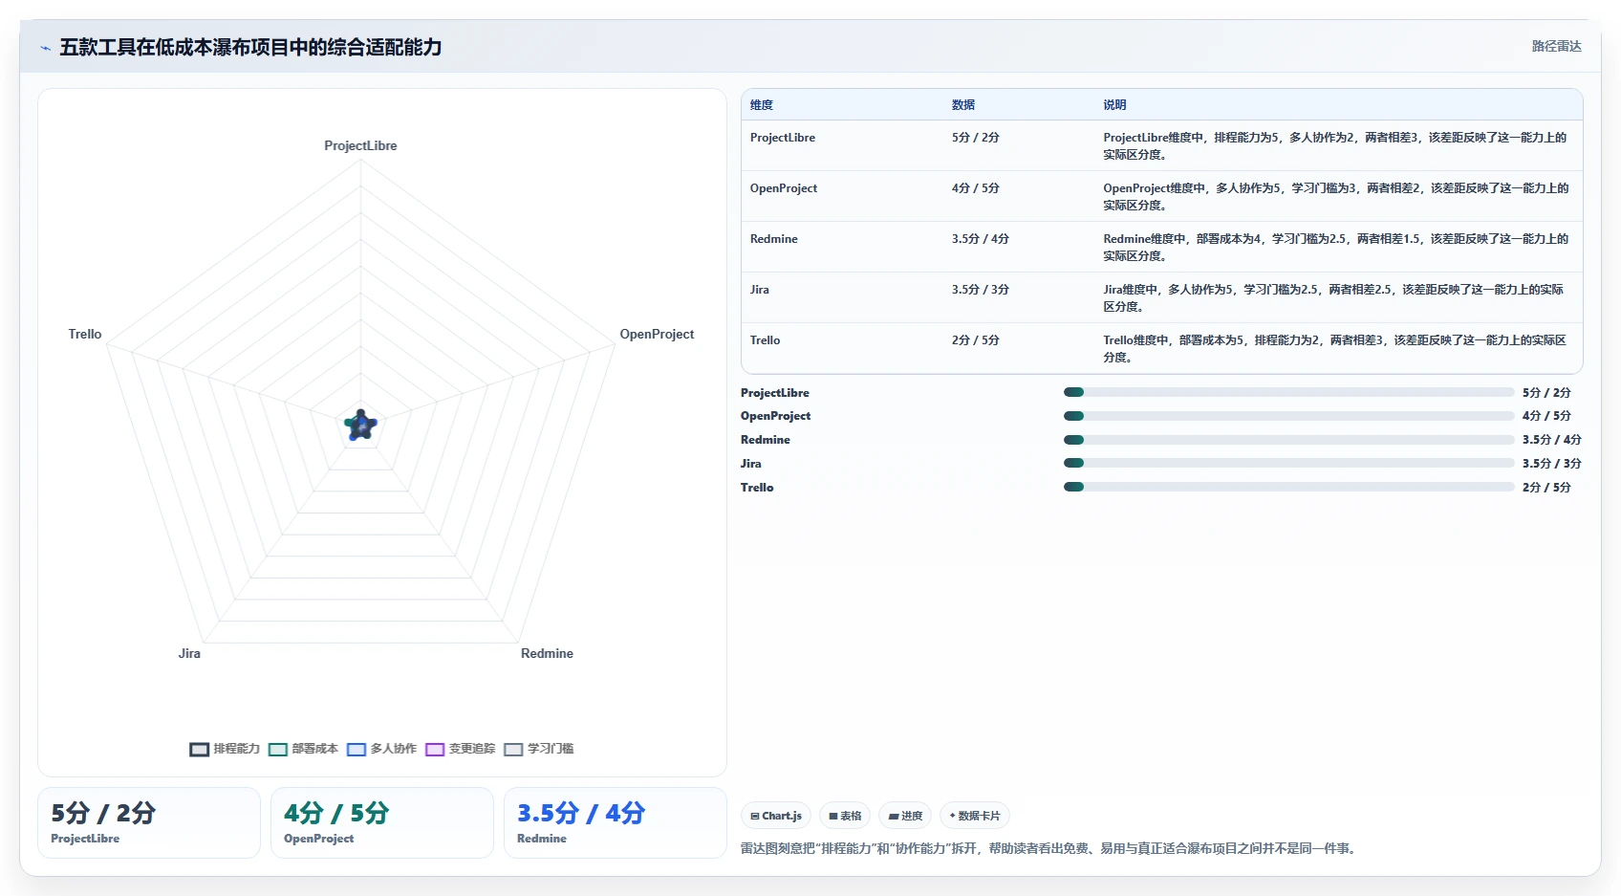Open the 3.5分 / 4分 Redmine stat card

tap(616, 823)
